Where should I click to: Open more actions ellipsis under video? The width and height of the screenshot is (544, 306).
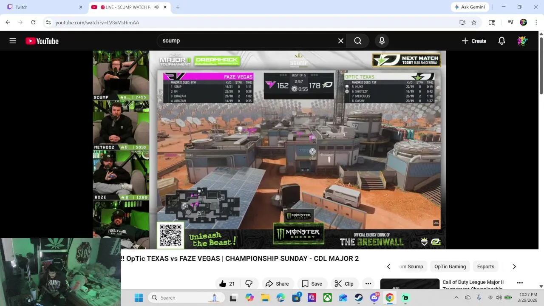point(368,284)
